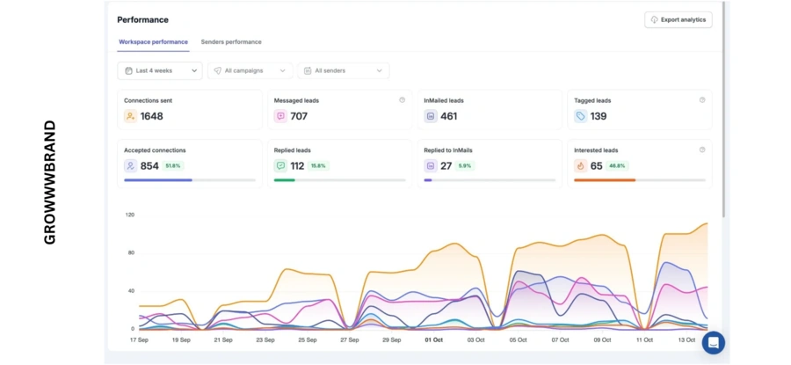The height and width of the screenshot is (365, 791).
Task: Click the Tagged leads tag icon
Action: (x=581, y=116)
